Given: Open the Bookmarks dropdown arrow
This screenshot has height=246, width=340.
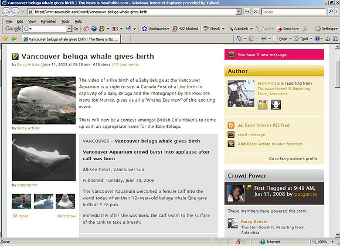Looking at the screenshot, I should [168, 29].
